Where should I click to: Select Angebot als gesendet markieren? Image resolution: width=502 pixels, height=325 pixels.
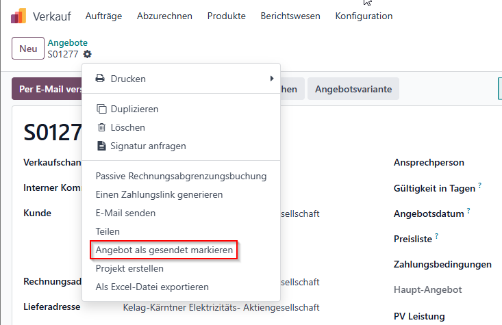click(164, 250)
